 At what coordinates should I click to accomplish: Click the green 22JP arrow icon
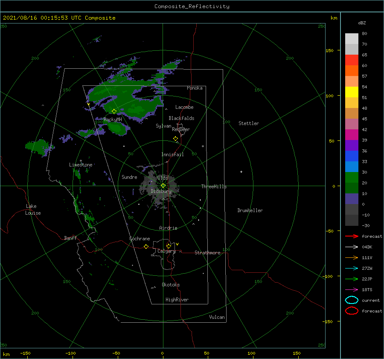coord(352,279)
